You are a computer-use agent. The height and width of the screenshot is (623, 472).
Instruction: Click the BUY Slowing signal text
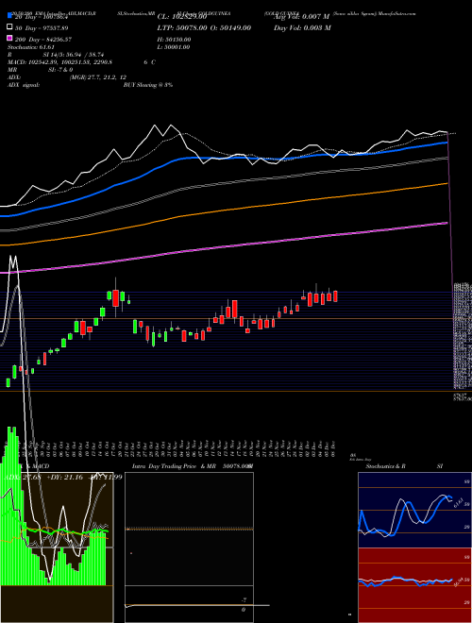(148, 85)
